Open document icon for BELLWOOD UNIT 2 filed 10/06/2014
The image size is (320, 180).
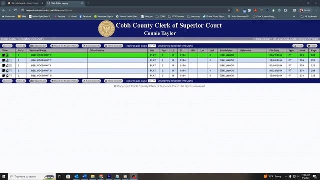point(4,60)
